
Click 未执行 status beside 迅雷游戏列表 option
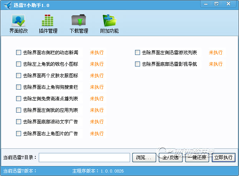coord(216,53)
